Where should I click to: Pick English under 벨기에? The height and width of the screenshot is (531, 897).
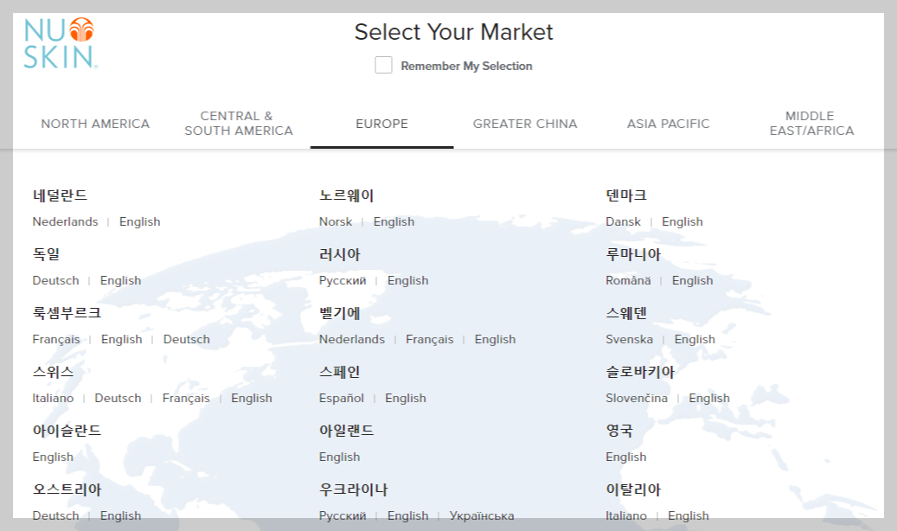[495, 339]
